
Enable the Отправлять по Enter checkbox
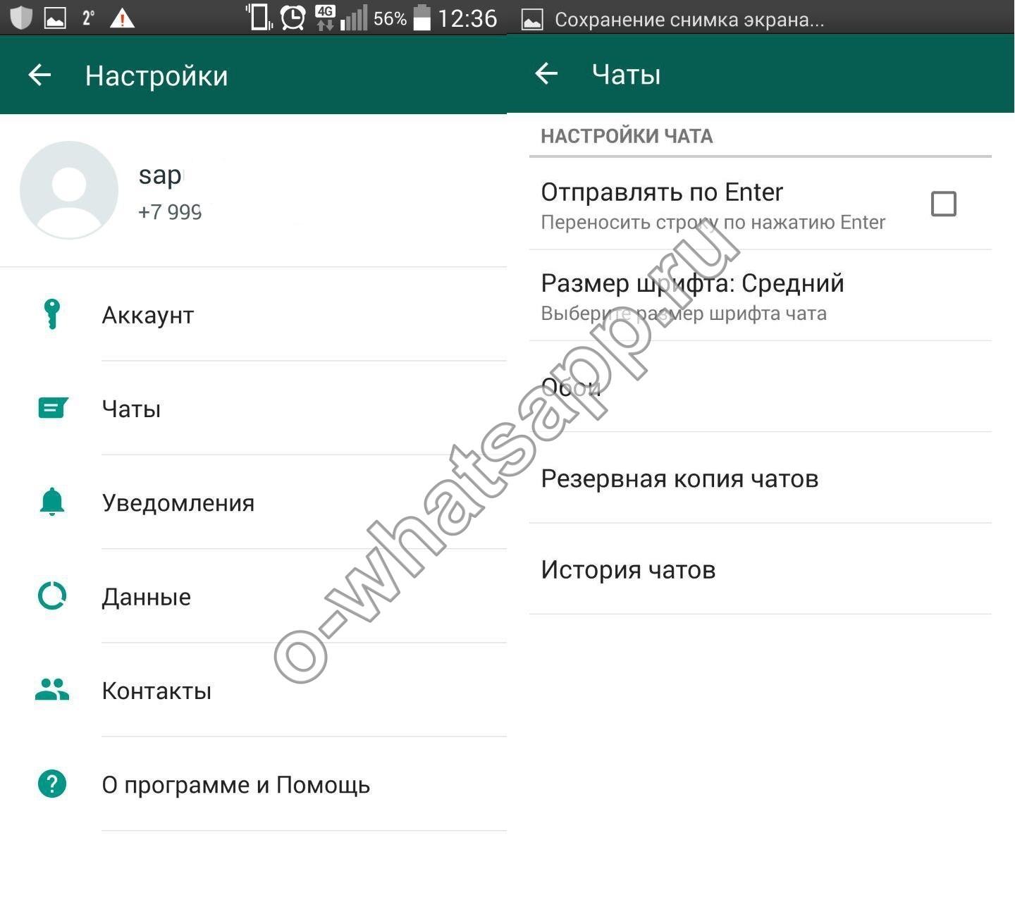point(943,204)
